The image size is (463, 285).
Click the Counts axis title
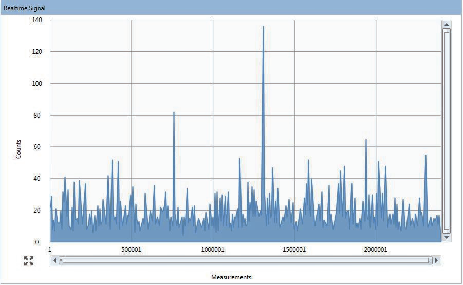(18, 148)
